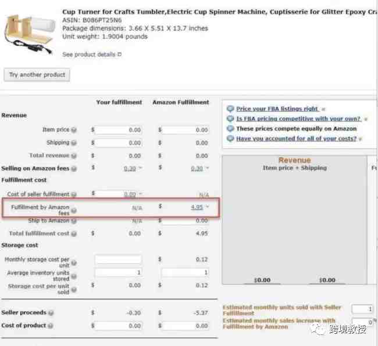Click Your fulfillment 0.30 selling fees link
Viewport: 378px width, 346px height.
(130, 169)
